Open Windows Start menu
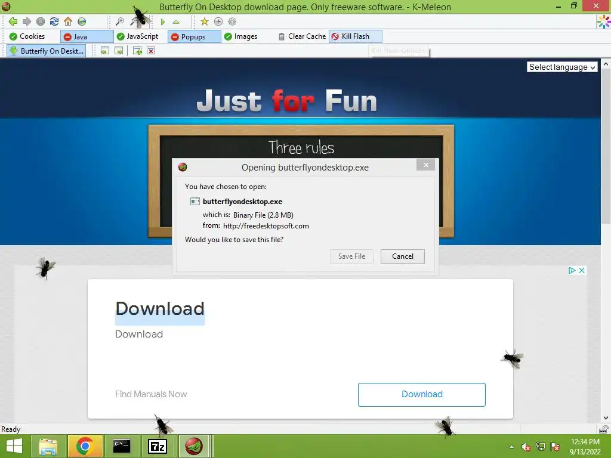This screenshot has width=611, height=458. point(14,446)
